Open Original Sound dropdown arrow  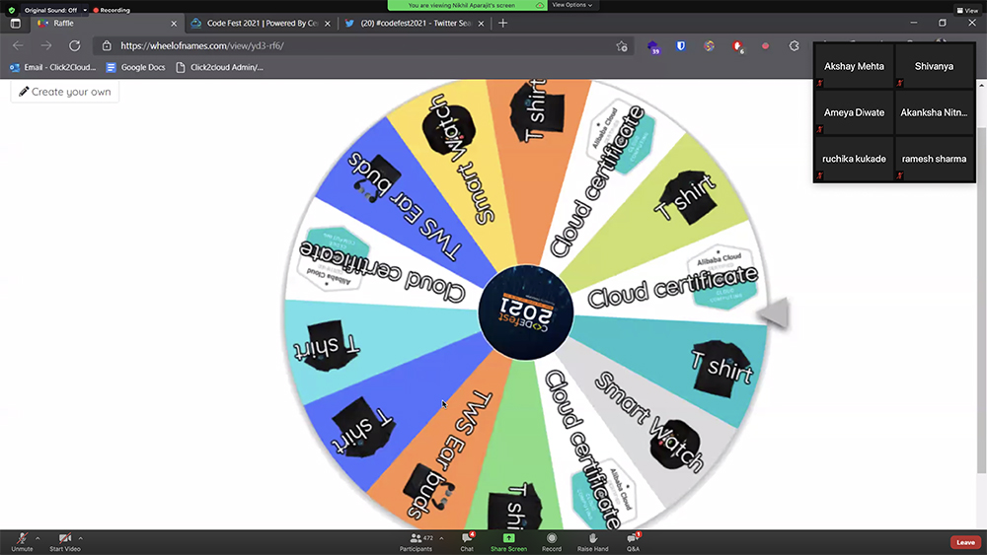(x=85, y=10)
